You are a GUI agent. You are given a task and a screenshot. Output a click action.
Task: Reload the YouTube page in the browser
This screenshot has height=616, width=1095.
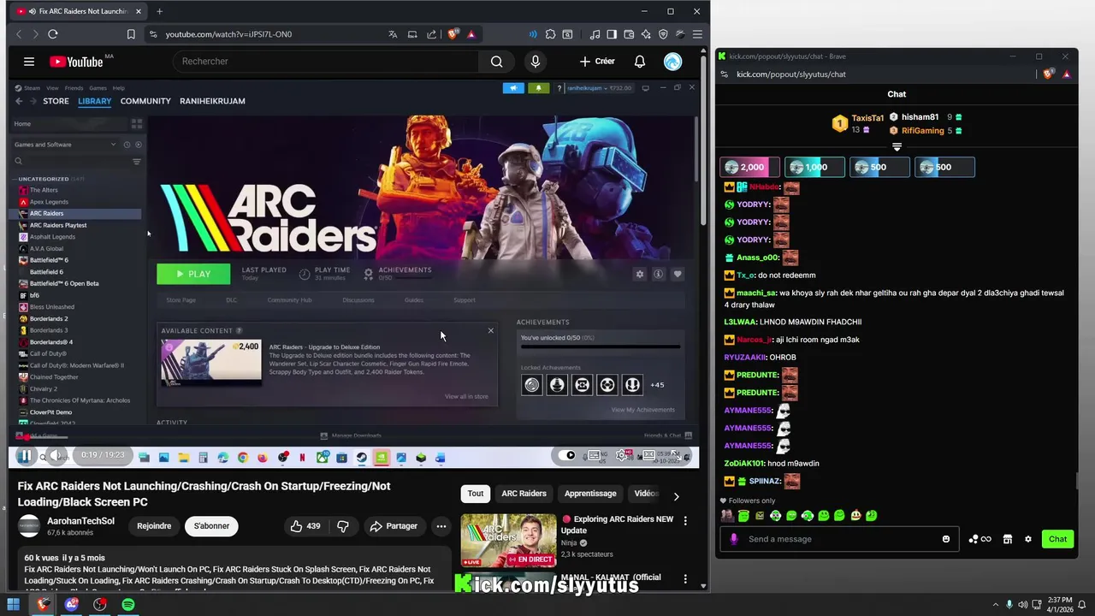pos(53,34)
